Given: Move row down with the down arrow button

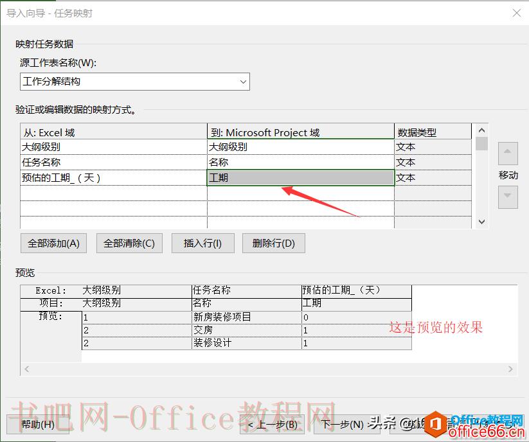Looking at the screenshot, I should point(508,197).
